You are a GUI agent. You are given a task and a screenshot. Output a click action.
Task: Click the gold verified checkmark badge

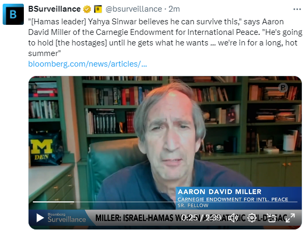click(x=87, y=9)
